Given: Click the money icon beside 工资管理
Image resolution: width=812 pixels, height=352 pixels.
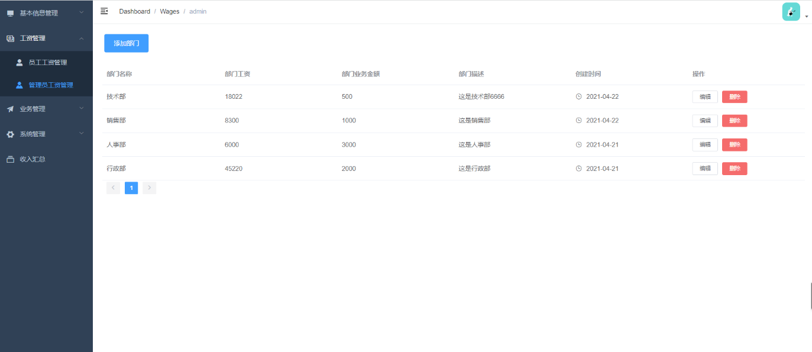Looking at the screenshot, I should (10, 38).
